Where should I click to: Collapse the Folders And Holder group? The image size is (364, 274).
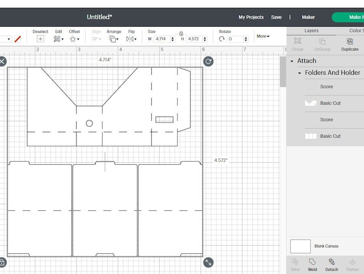[299, 73]
